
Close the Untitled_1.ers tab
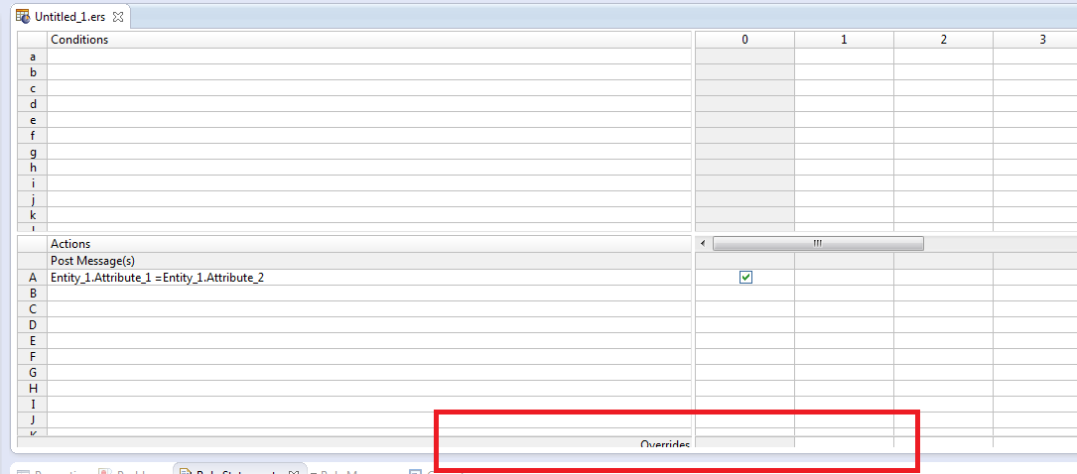(117, 17)
